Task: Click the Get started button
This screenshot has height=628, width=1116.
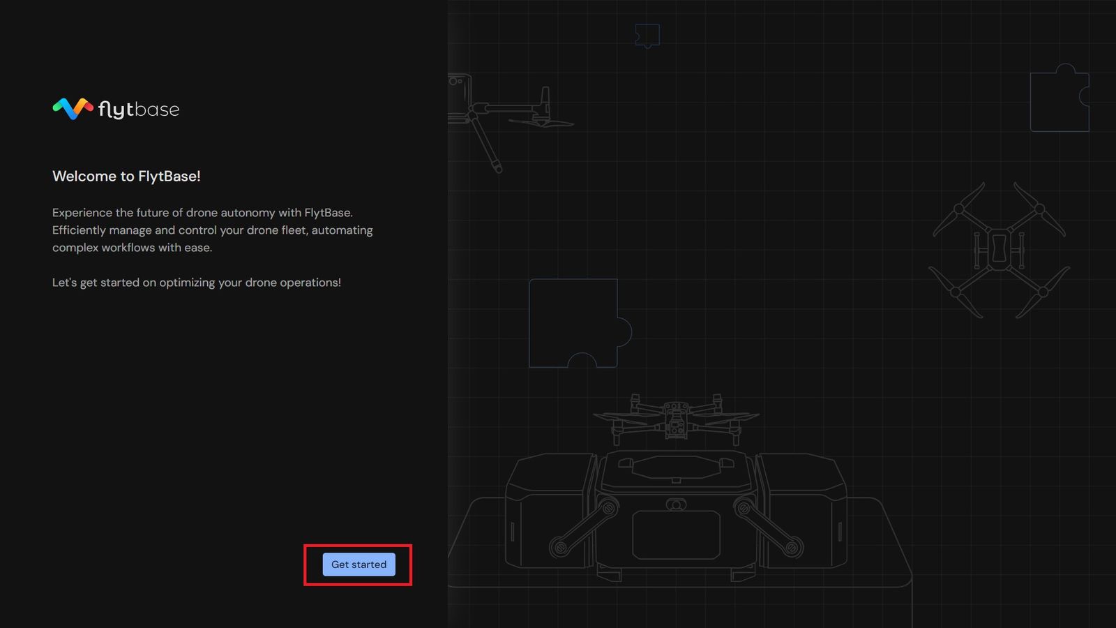Action: (359, 565)
